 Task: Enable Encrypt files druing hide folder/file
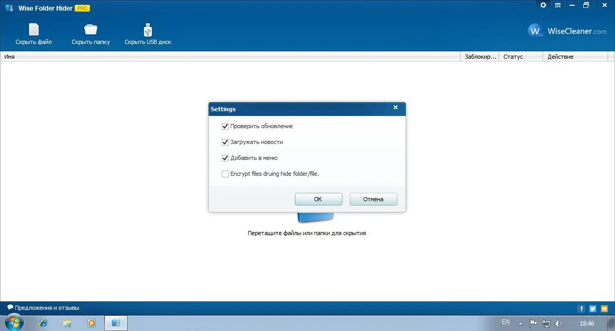tap(225, 174)
